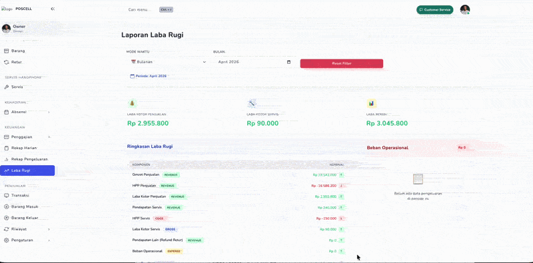
Task: Click the Laba Bersih bar chart icon
Action: [x=371, y=103]
